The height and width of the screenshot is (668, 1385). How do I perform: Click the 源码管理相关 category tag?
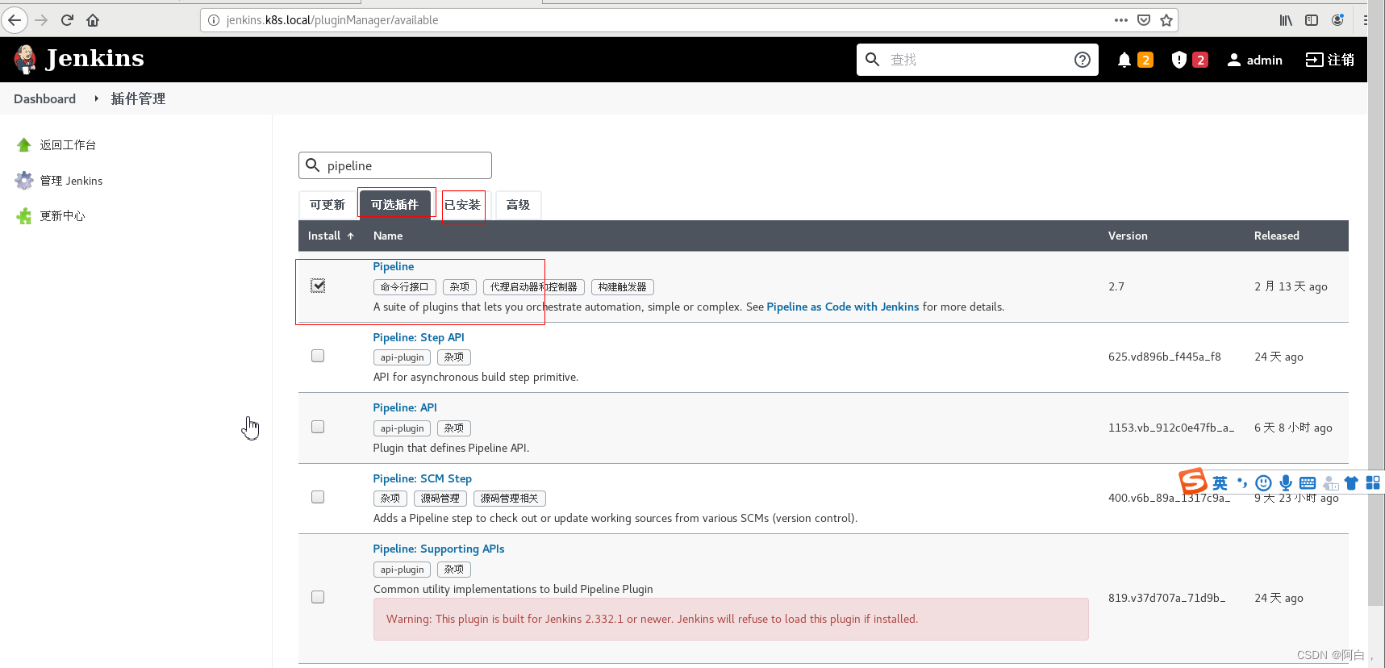510,499
